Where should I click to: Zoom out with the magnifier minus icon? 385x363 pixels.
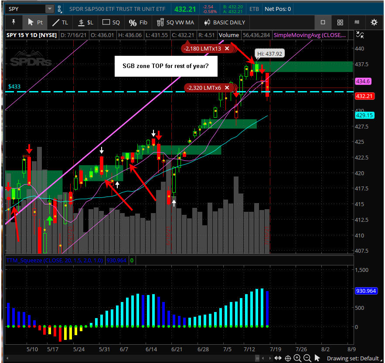(307, 358)
